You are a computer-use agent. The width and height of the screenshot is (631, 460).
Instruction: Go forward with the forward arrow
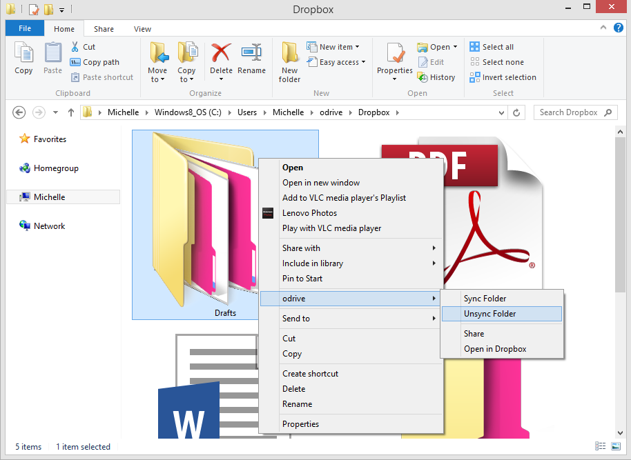[x=39, y=112]
